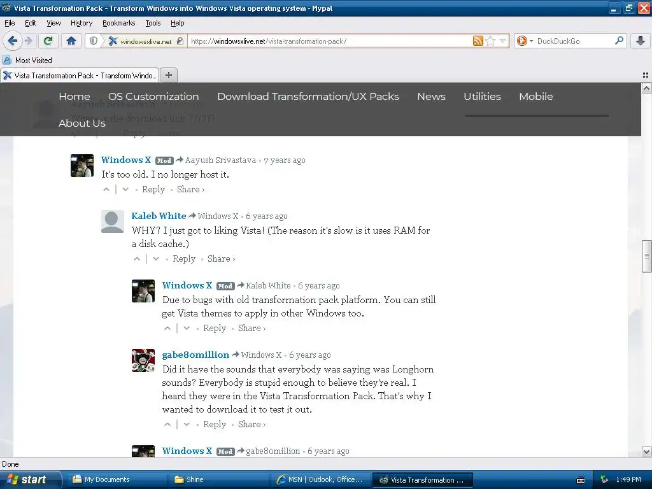Downvote the 'It's too old' comment

[125, 190]
